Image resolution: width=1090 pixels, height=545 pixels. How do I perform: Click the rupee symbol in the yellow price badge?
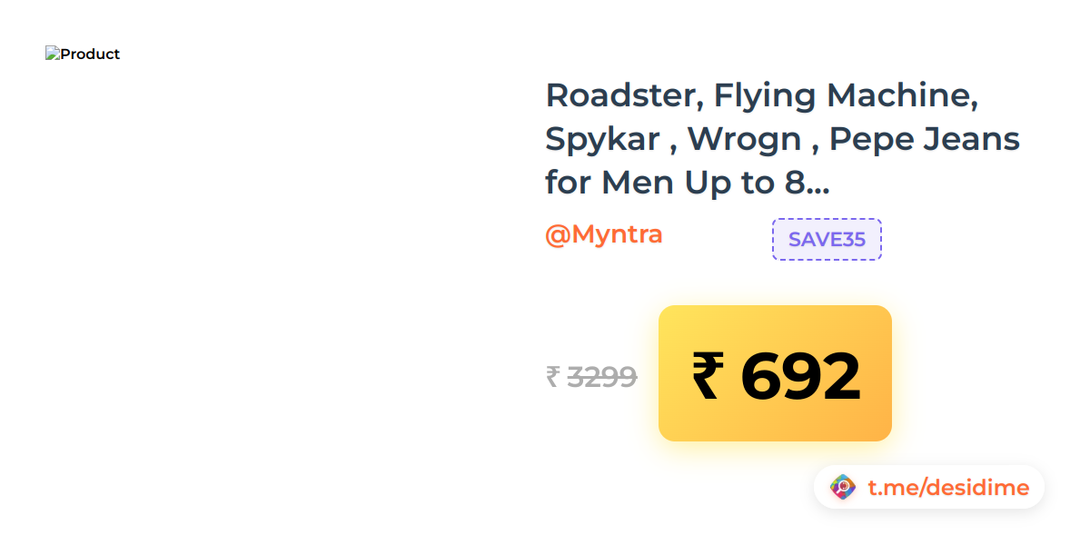pos(708,376)
